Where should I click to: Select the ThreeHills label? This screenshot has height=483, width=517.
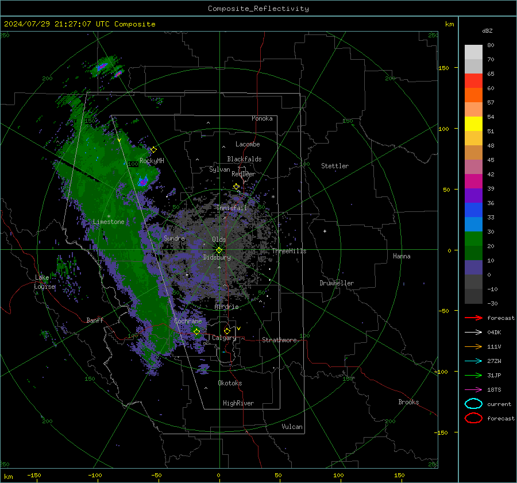[289, 251]
